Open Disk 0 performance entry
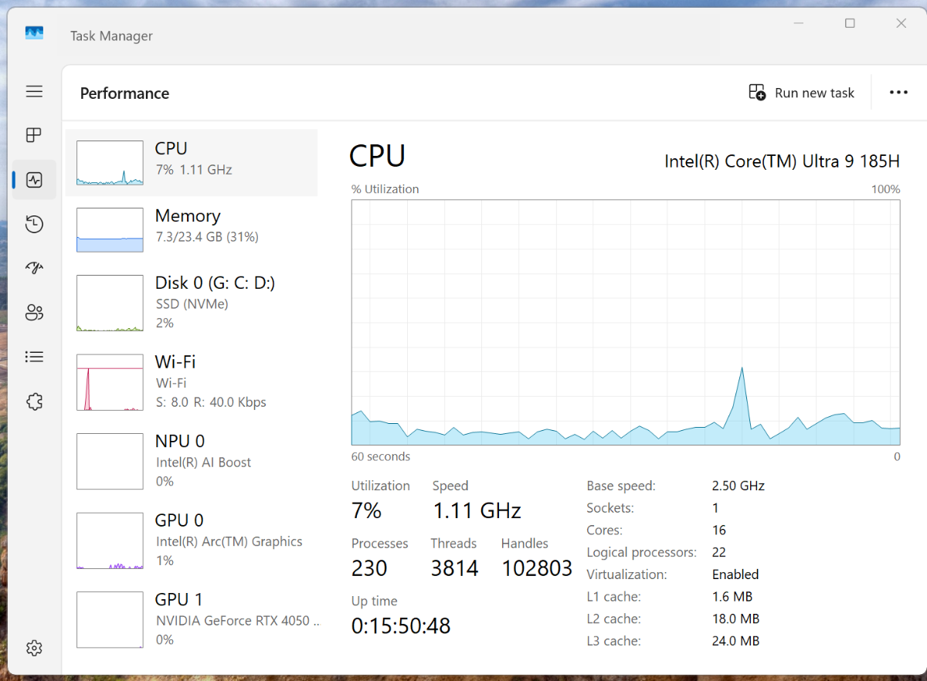927x681 pixels. pos(192,302)
